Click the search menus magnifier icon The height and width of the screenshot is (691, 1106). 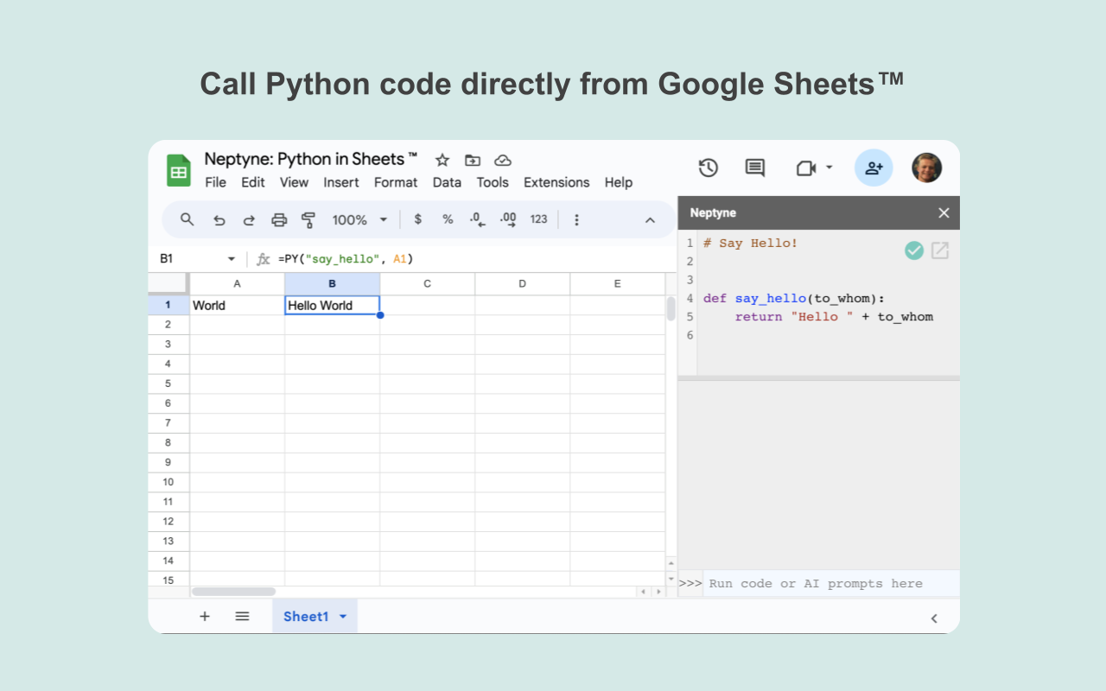188,219
